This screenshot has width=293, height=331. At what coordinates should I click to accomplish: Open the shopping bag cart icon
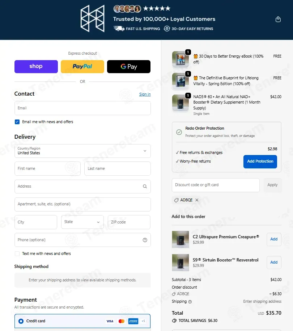coord(278,19)
